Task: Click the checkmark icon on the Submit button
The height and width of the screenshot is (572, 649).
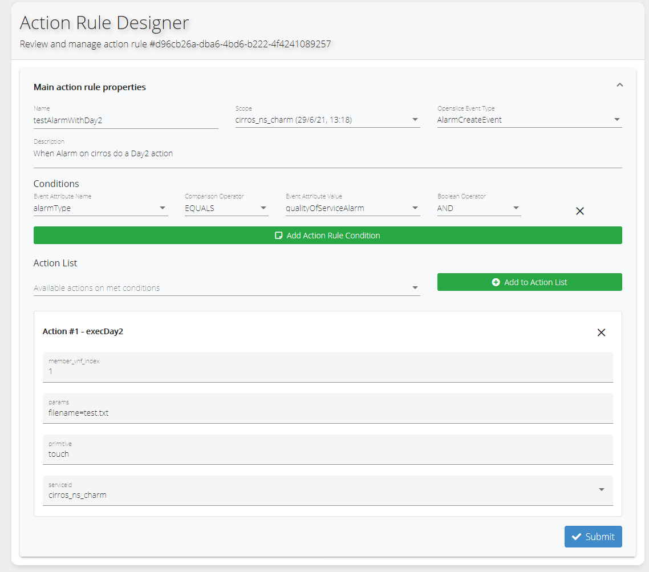Action: pyautogui.click(x=576, y=537)
